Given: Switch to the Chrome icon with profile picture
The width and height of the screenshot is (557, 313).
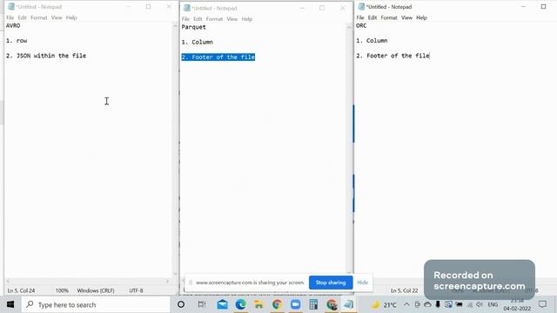Looking at the screenshot, I should click(x=332, y=304).
